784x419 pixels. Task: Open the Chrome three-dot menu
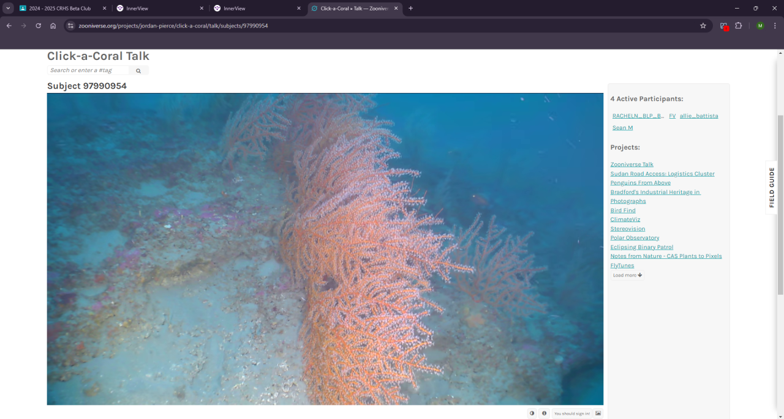pos(775,26)
